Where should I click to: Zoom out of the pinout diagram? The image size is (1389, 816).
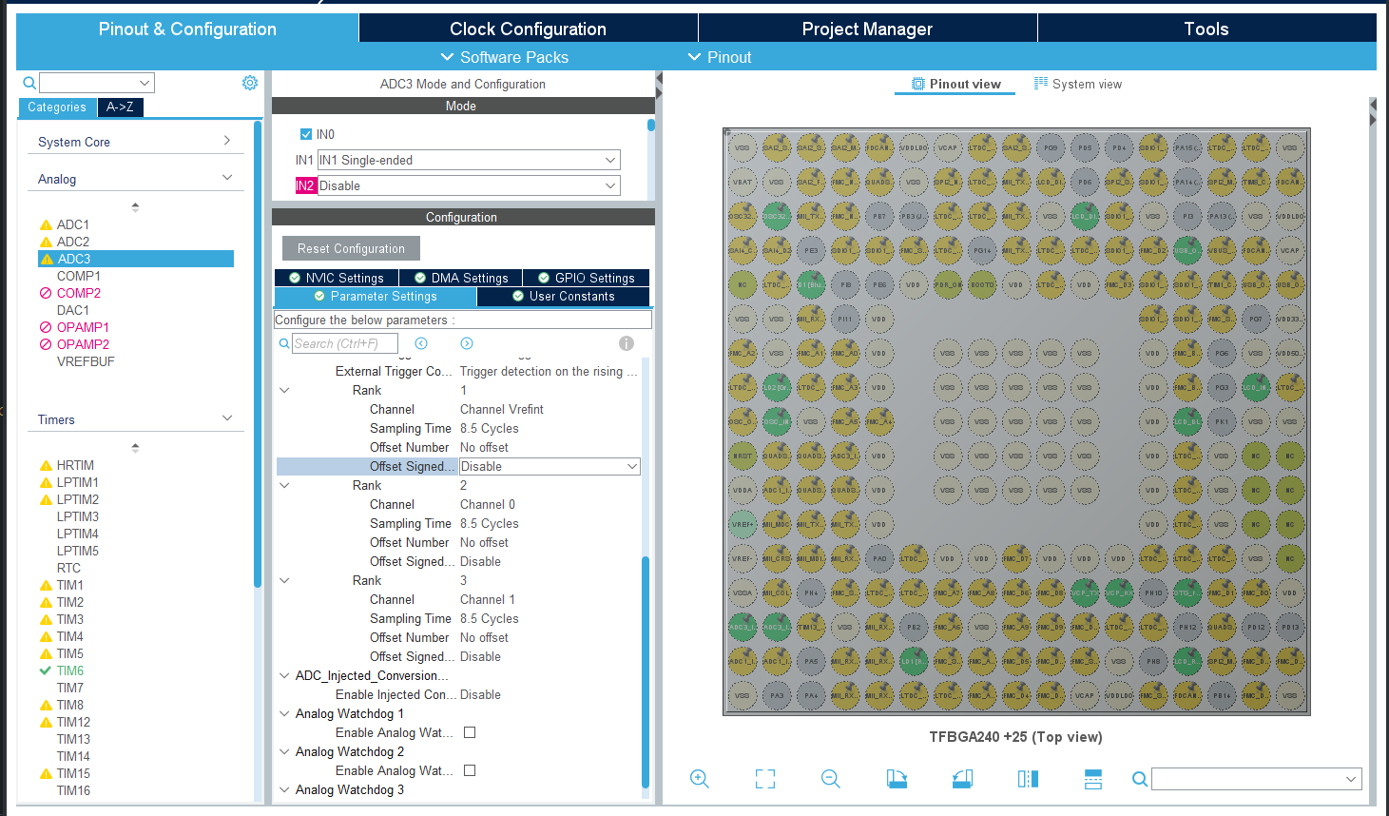[830, 778]
